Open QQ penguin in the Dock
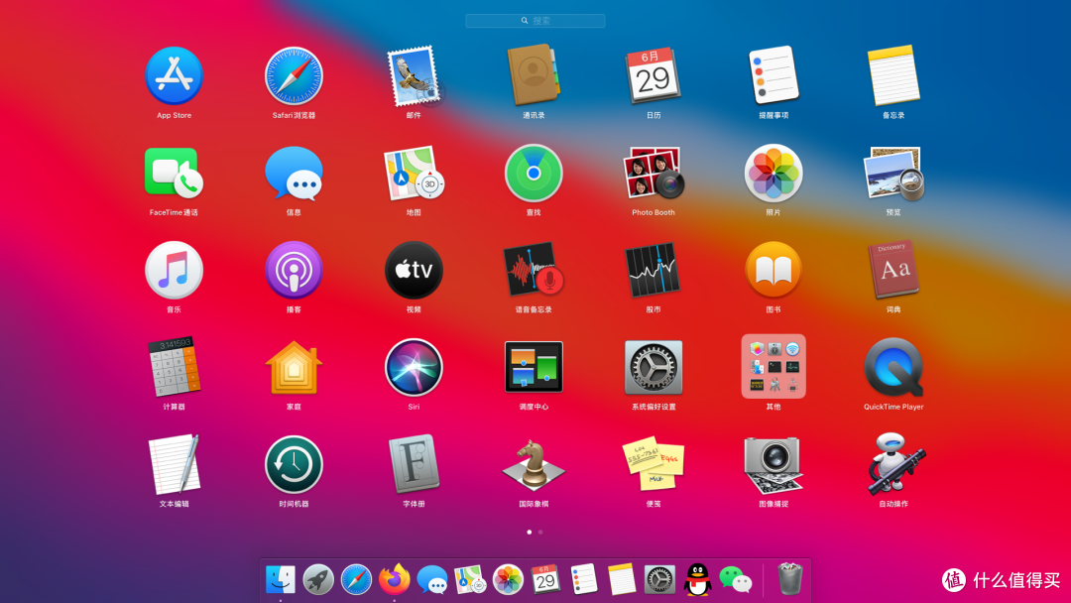The image size is (1071, 603). 697,579
